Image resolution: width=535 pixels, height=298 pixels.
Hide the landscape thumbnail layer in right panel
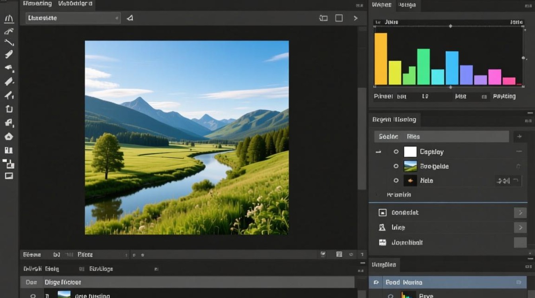point(396,166)
